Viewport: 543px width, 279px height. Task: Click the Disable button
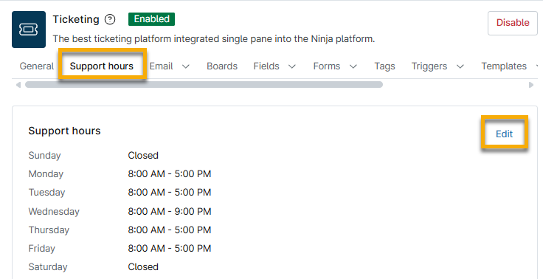click(513, 23)
